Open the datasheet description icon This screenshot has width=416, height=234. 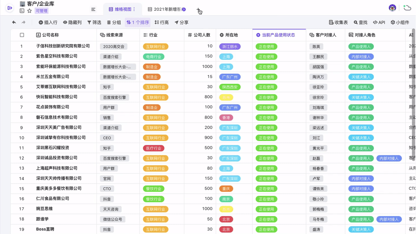22,11
